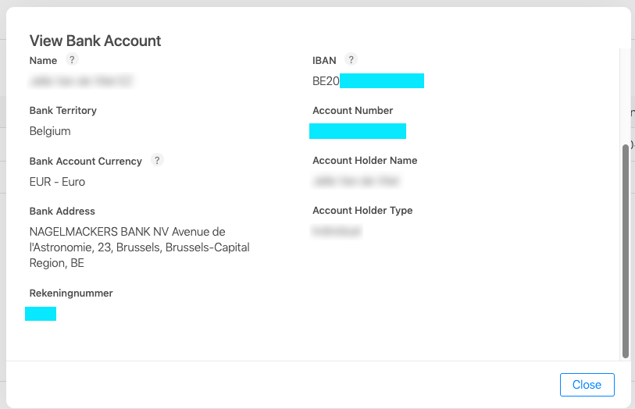635x409 pixels.
Task: Click the Bank Territory label
Action: click(62, 110)
